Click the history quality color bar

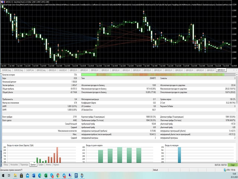(x=158, y=75)
